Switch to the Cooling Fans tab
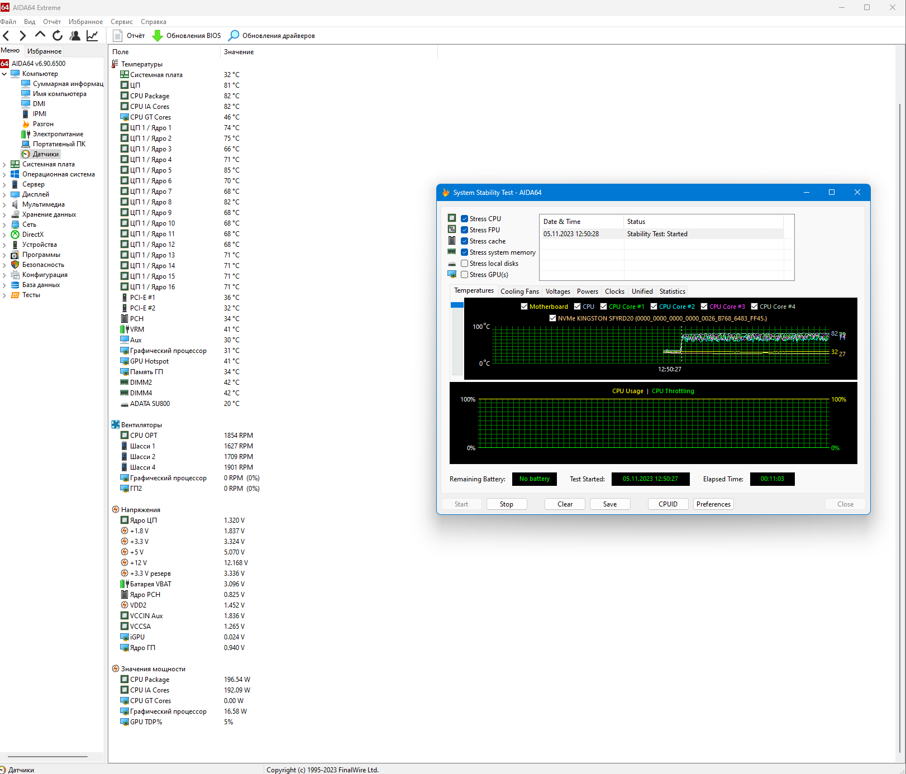Screen dimensions: 906x774 tap(519, 292)
